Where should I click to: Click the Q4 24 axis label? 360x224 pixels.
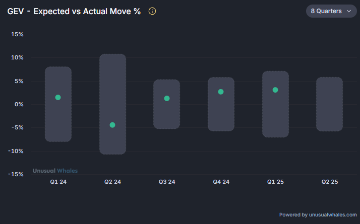click(221, 182)
